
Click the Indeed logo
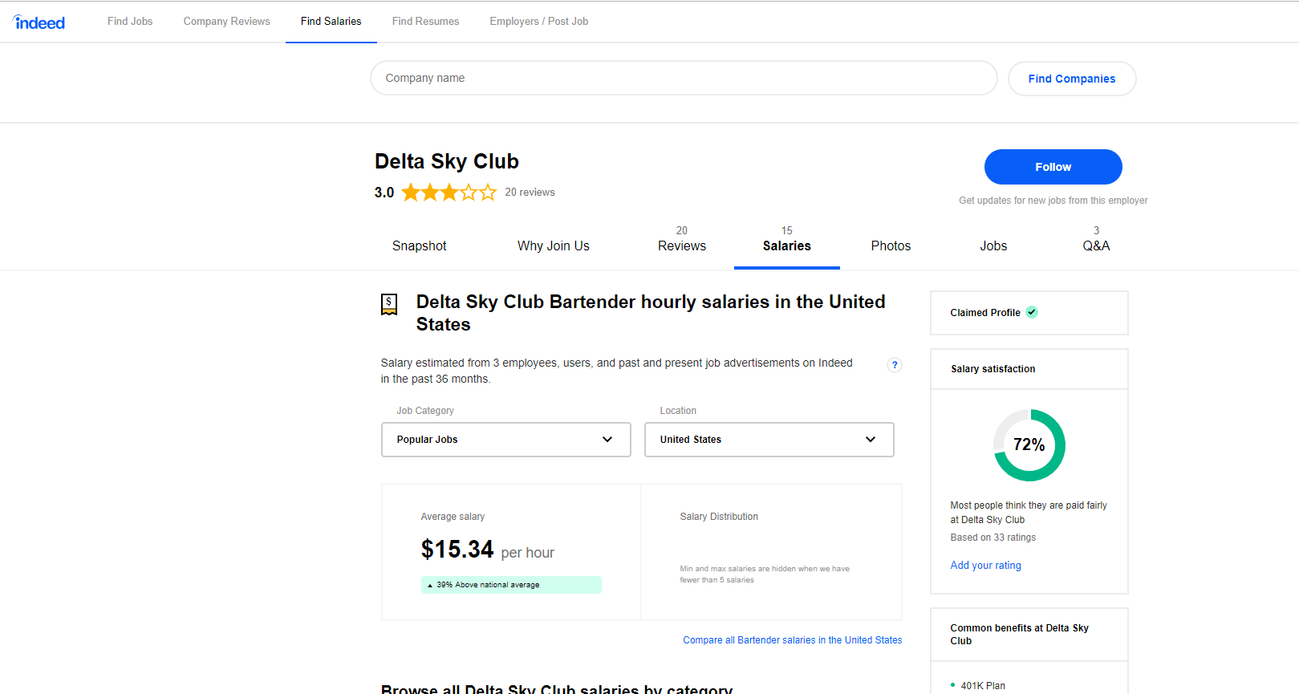point(39,22)
